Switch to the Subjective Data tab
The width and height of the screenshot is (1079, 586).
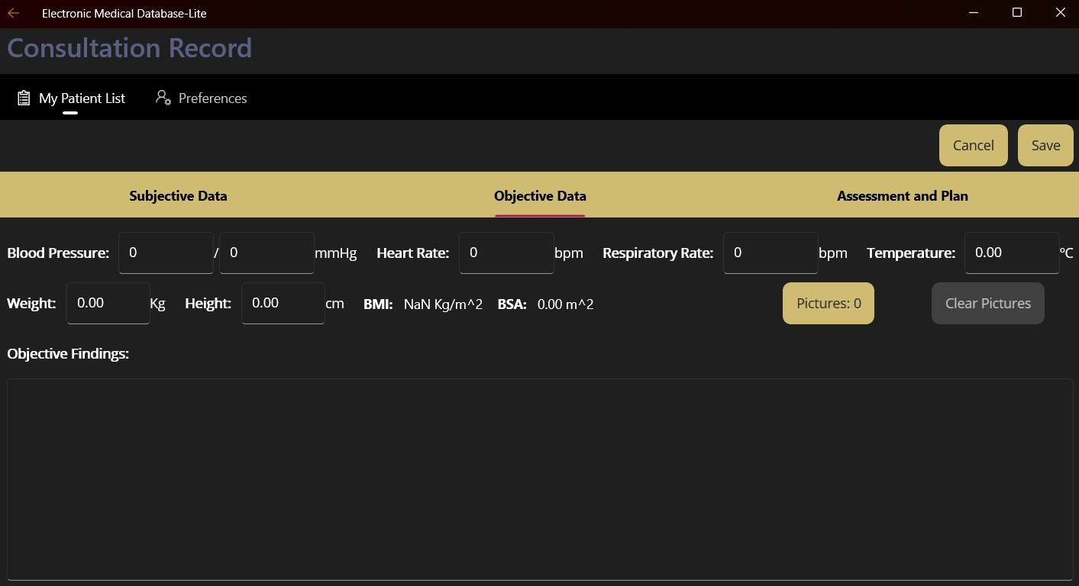[178, 195]
